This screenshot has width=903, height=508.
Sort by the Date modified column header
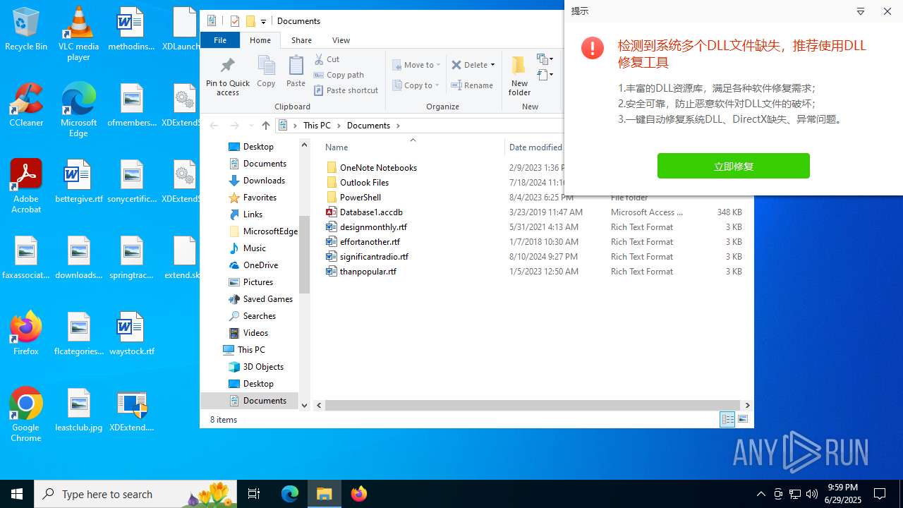click(x=535, y=147)
